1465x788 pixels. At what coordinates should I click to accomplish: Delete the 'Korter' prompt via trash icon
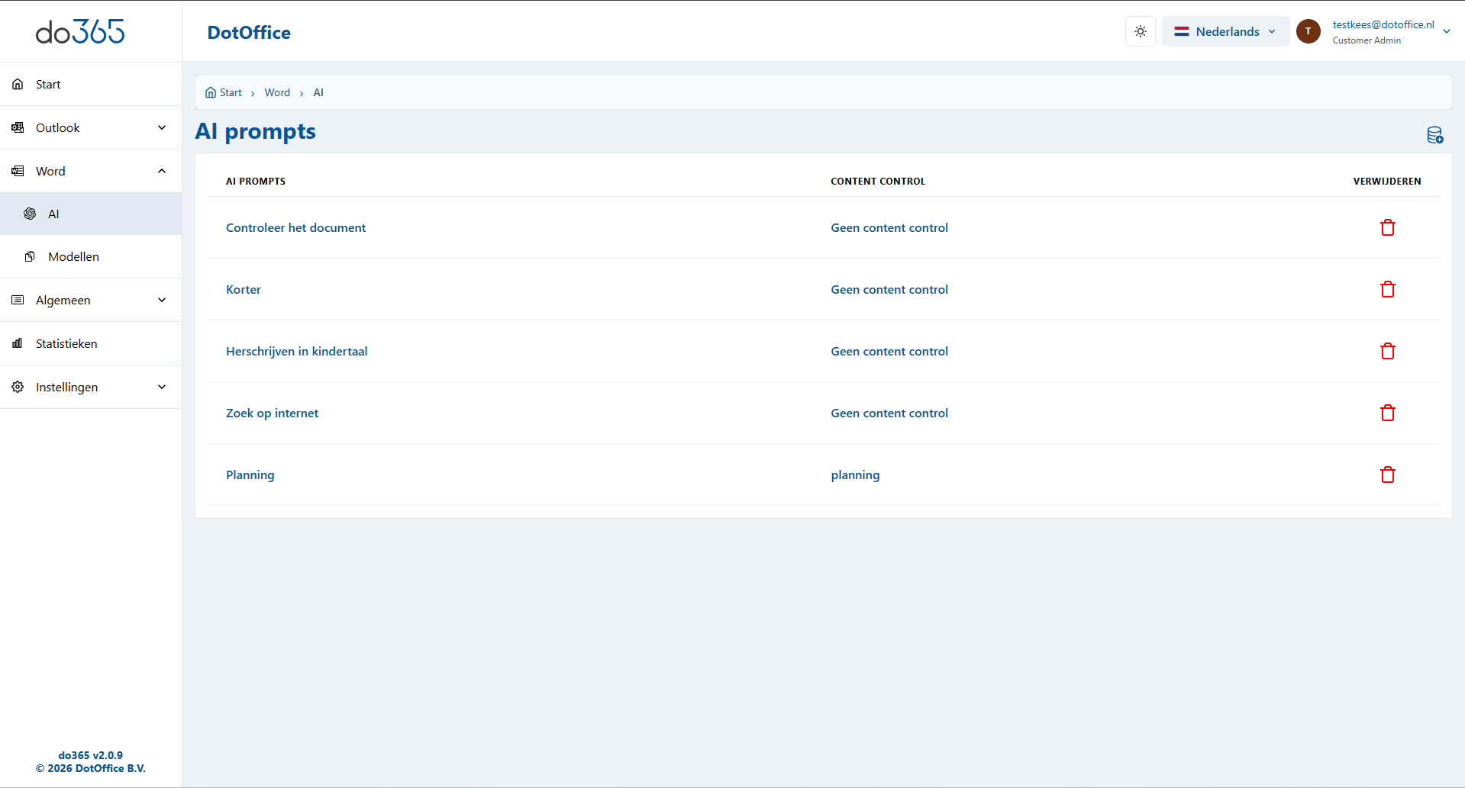[x=1387, y=289]
